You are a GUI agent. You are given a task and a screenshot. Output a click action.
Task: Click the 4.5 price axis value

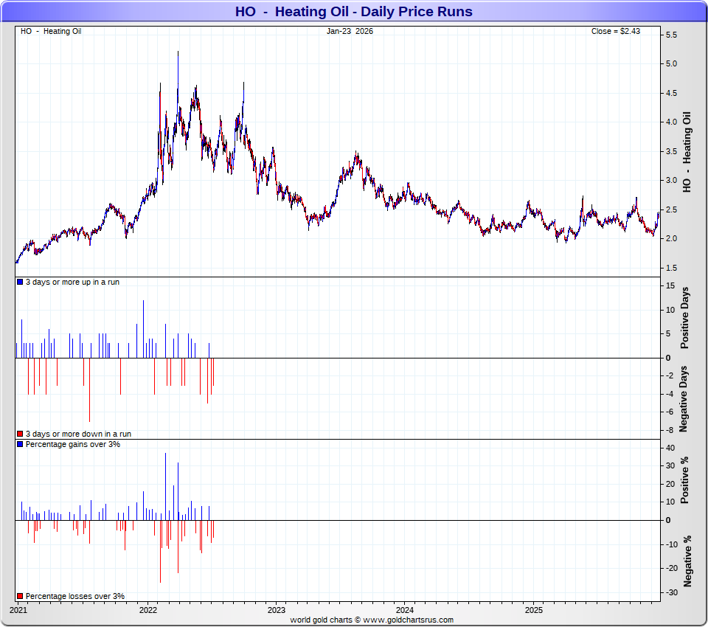(671, 93)
